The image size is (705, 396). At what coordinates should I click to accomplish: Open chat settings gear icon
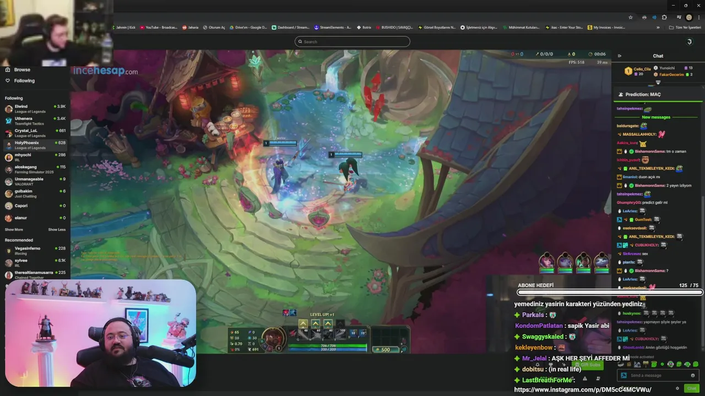click(x=677, y=388)
